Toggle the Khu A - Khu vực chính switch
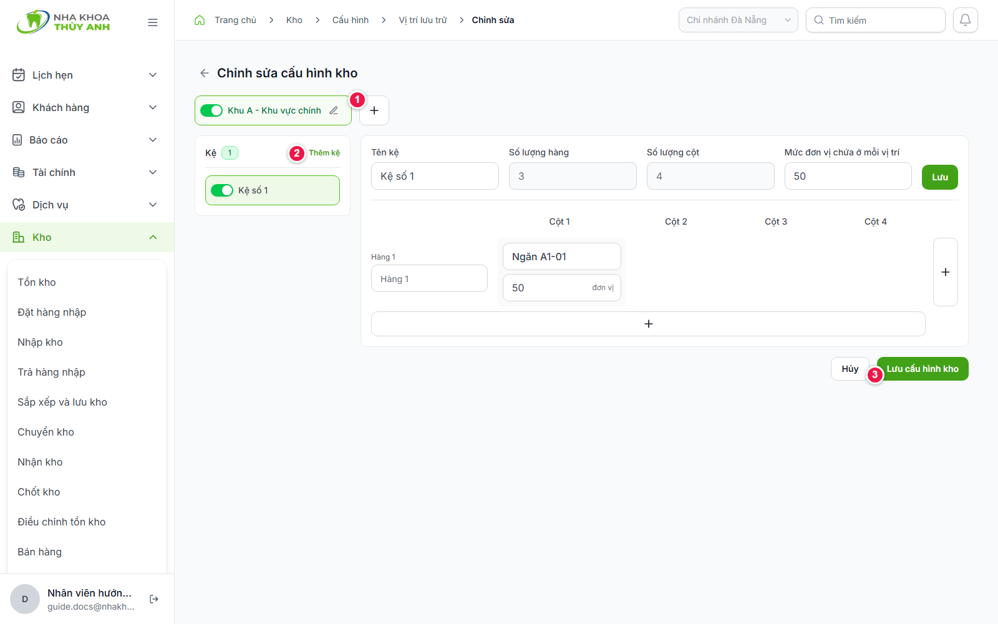 [211, 110]
